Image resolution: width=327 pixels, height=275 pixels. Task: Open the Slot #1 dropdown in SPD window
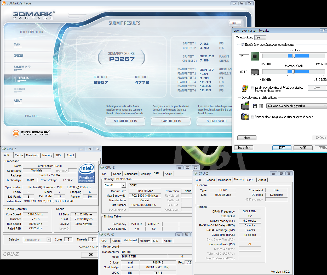(115, 185)
